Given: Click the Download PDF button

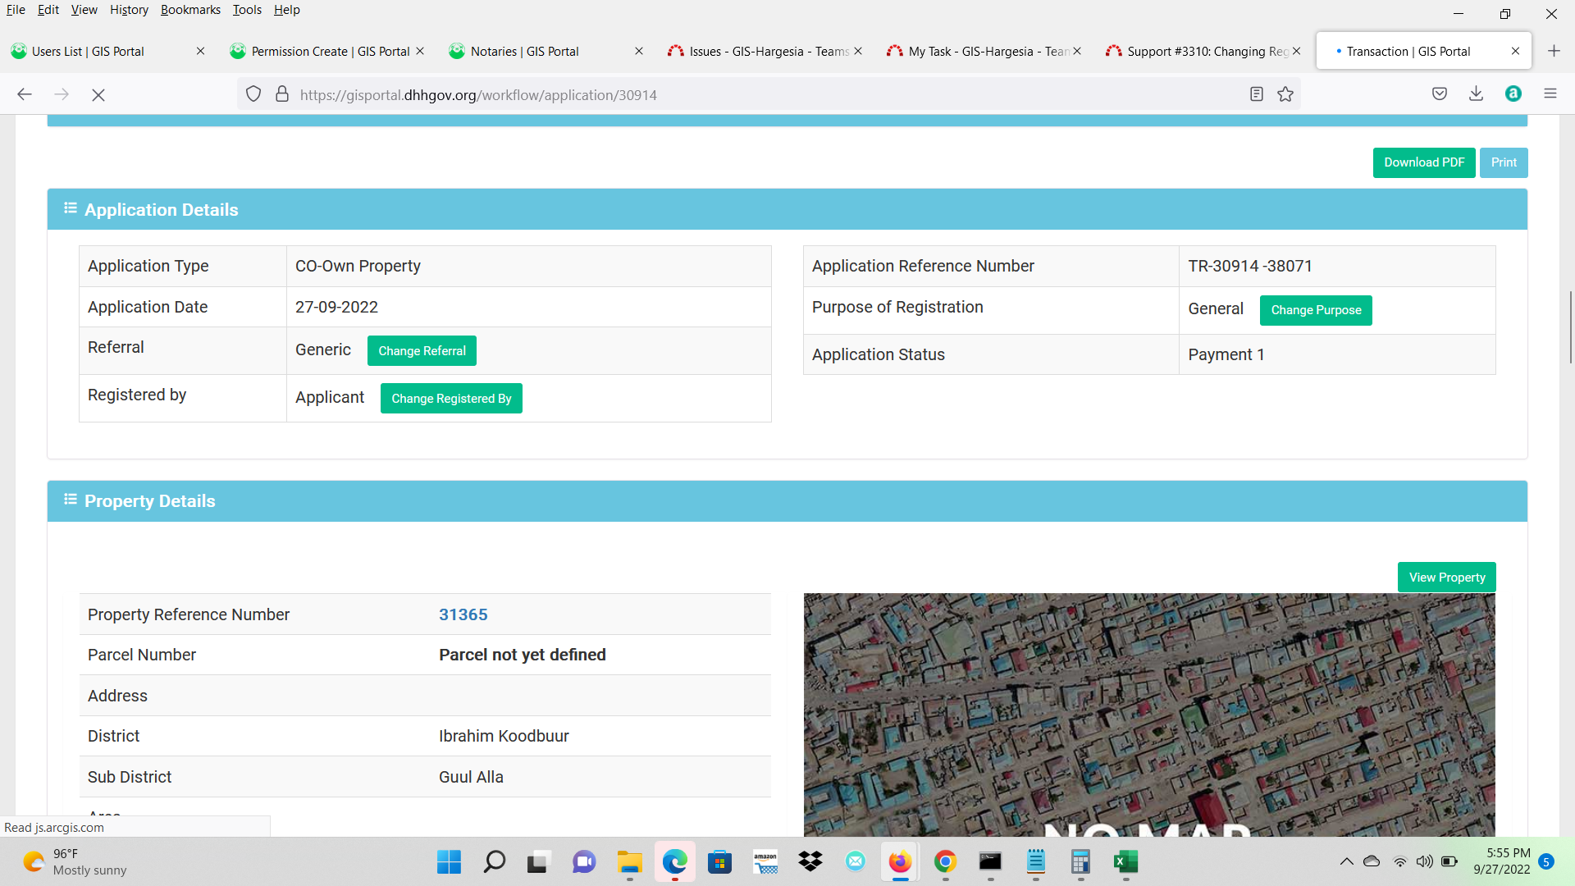Looking at the screenshot, I should click(x=1424, y=162).
